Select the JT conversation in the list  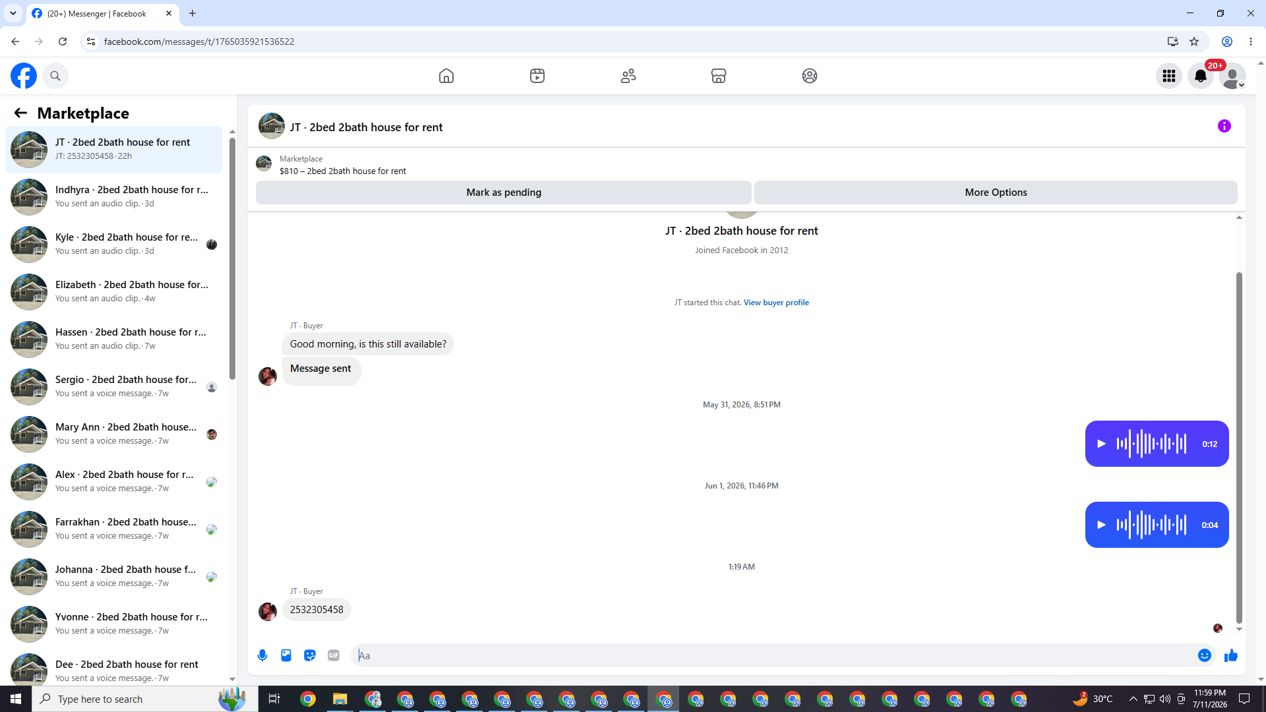113,150
